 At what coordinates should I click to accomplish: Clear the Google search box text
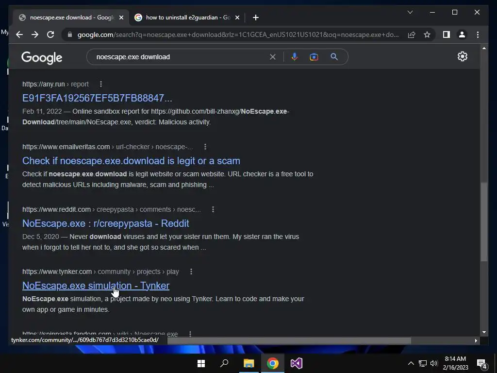pos(273,57)
